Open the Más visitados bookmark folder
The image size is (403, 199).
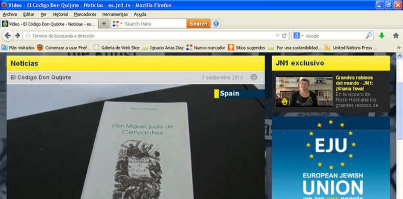click(x=18, y=48)
